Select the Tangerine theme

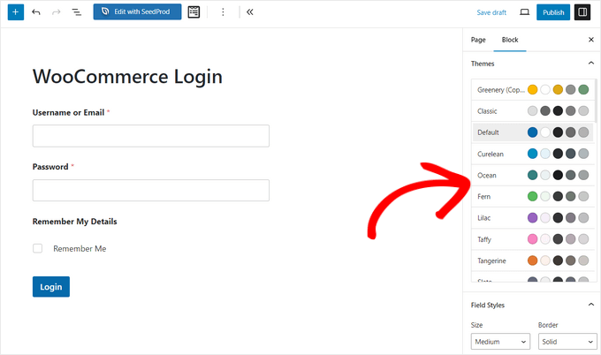(533, 261)
